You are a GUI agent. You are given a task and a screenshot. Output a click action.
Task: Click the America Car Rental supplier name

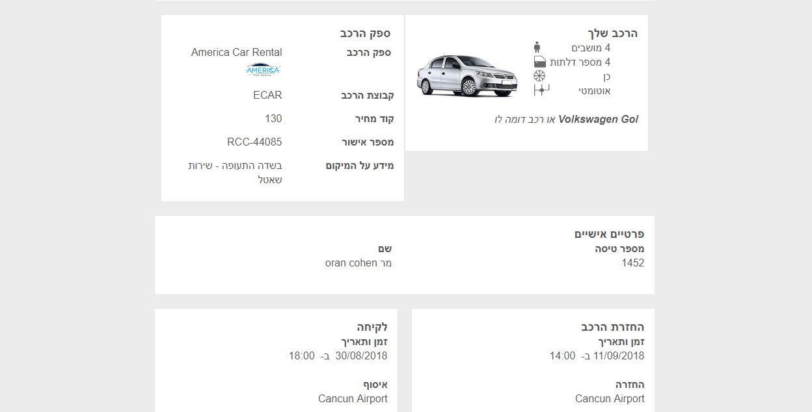tap(237, 53)
